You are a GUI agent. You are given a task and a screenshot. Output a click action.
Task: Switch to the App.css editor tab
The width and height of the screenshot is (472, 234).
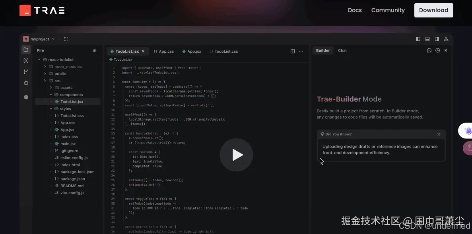[x=164, y=52]
